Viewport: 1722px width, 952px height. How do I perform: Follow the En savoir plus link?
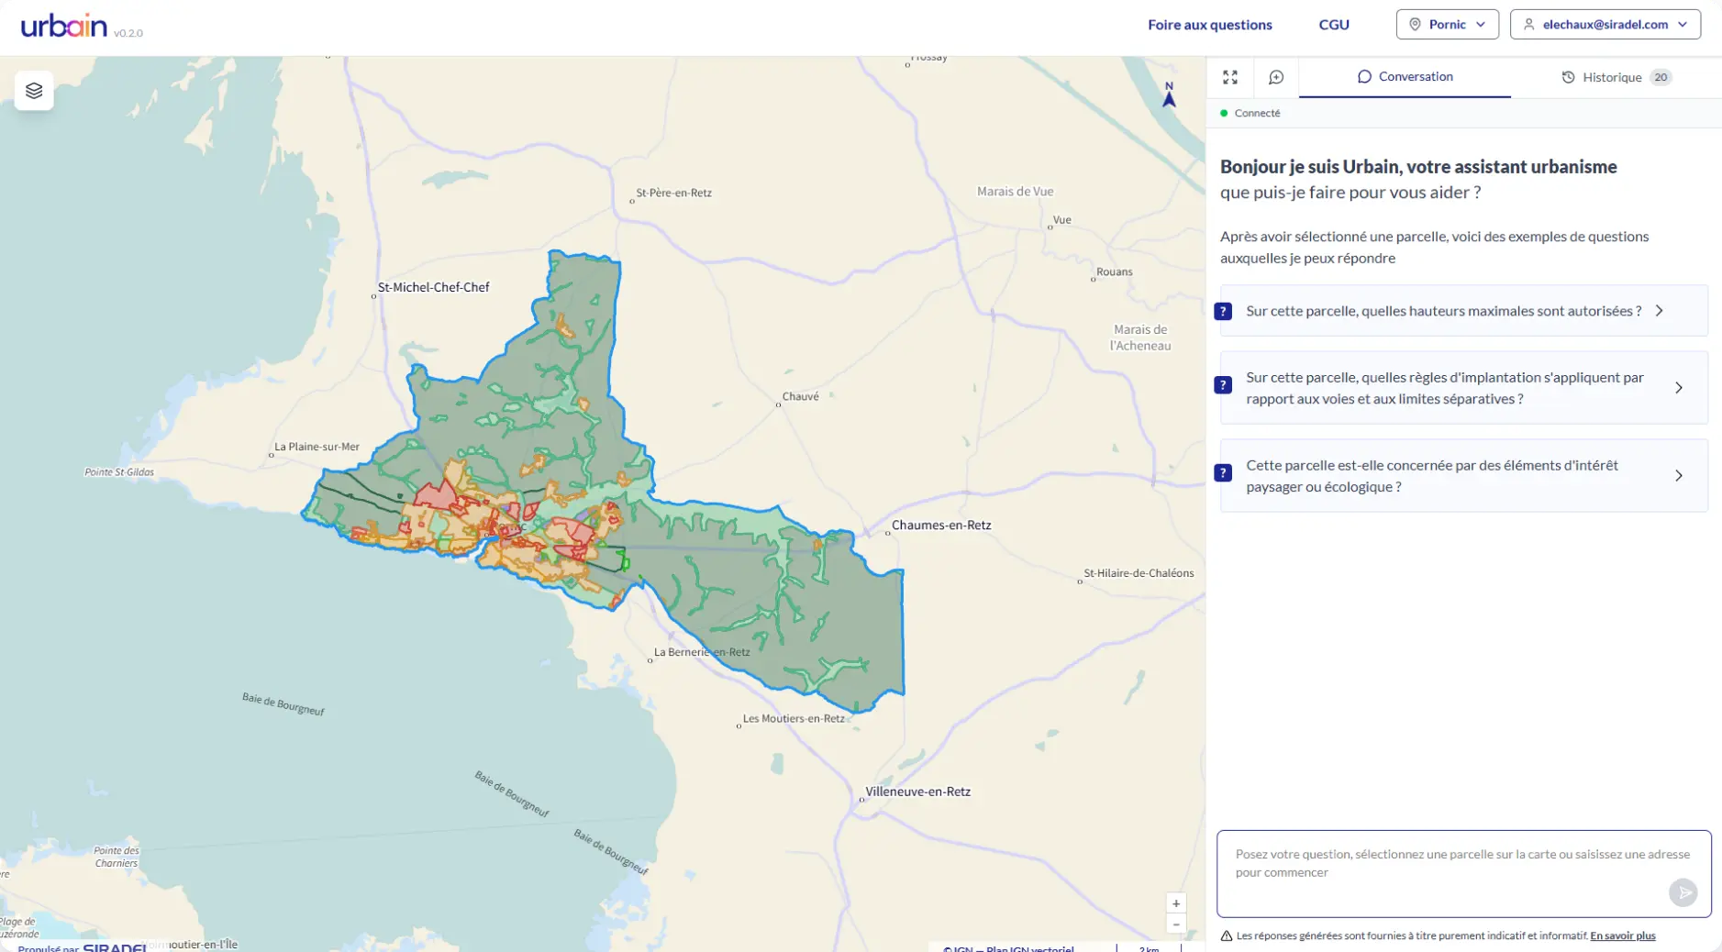(1622, 936)
